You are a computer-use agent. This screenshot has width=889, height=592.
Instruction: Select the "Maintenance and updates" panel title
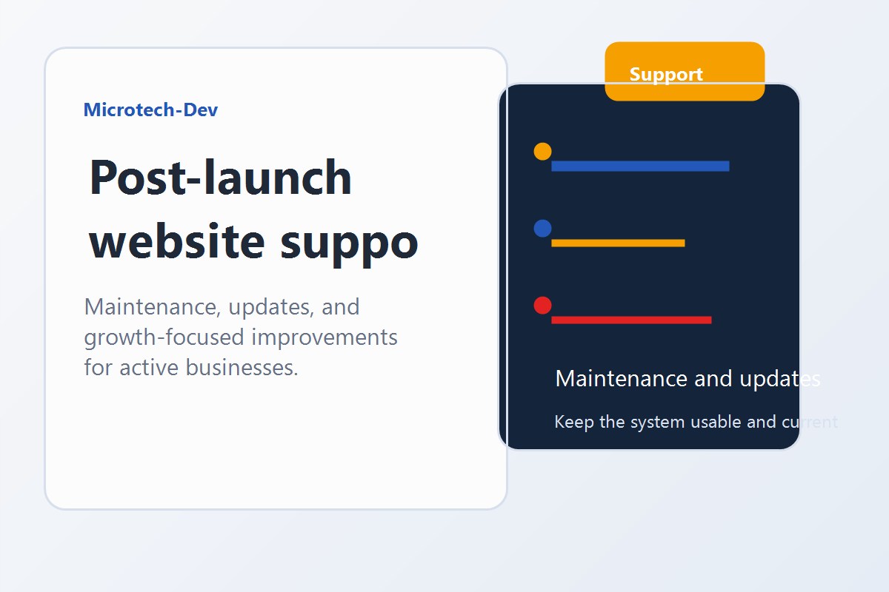tap(687, 379)
